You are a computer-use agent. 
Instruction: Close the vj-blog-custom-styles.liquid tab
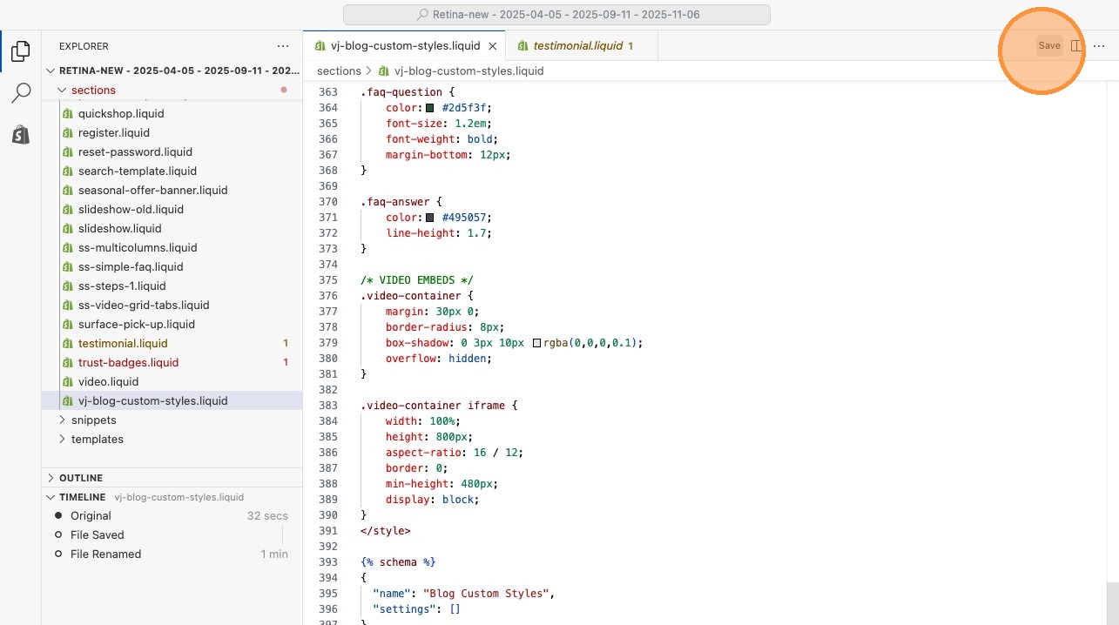point(492,46)
